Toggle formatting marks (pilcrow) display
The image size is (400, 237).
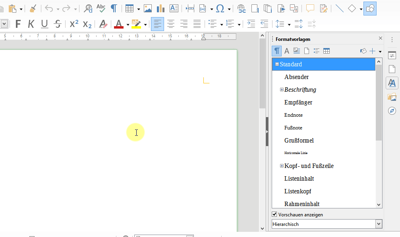[x=114, y=9]
